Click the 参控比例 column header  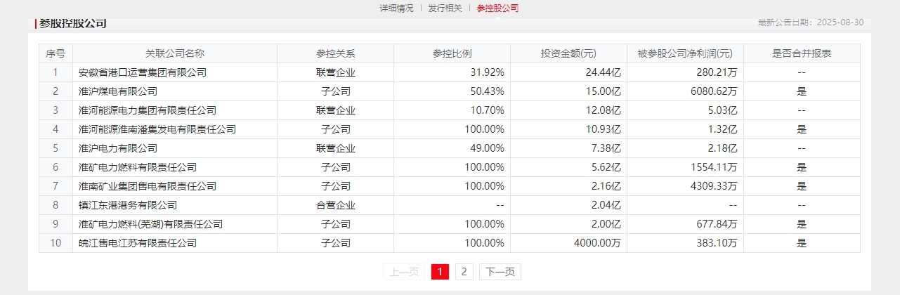452,53
